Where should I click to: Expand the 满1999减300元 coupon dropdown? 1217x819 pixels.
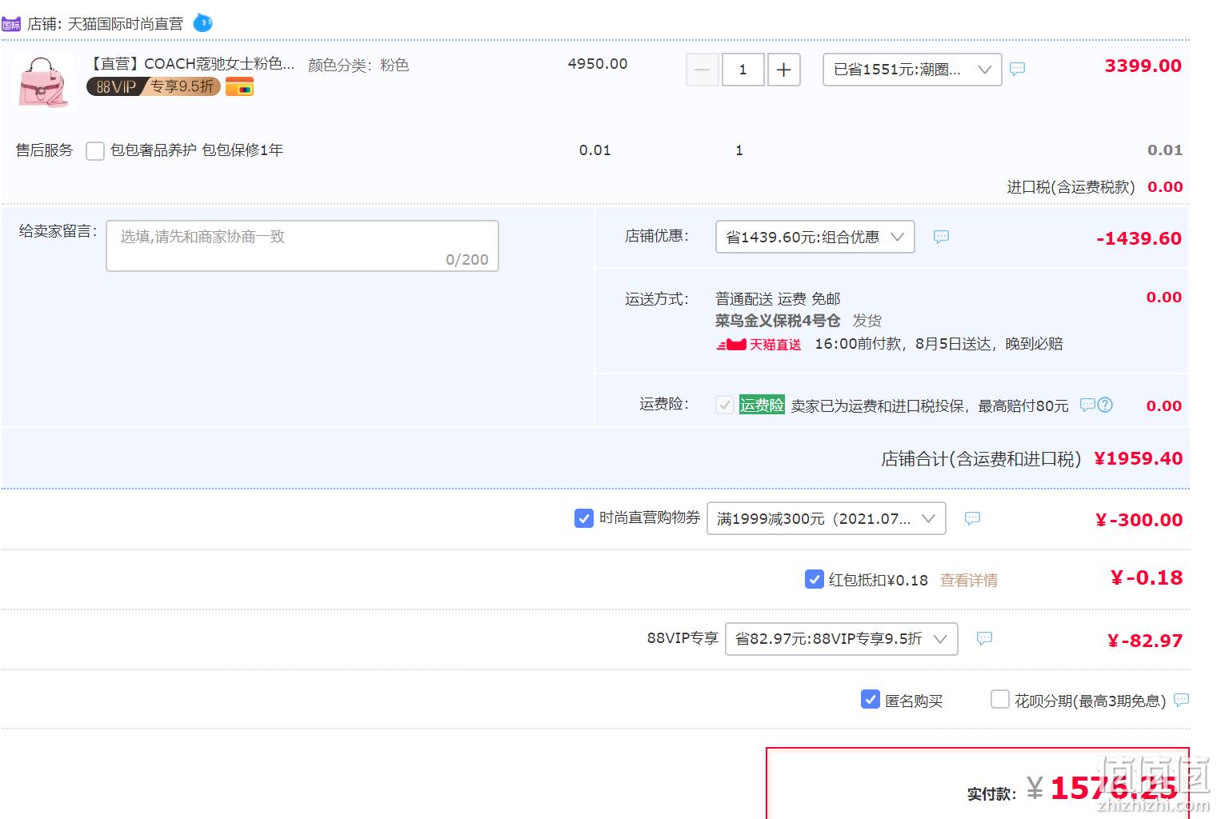point(826,518)
